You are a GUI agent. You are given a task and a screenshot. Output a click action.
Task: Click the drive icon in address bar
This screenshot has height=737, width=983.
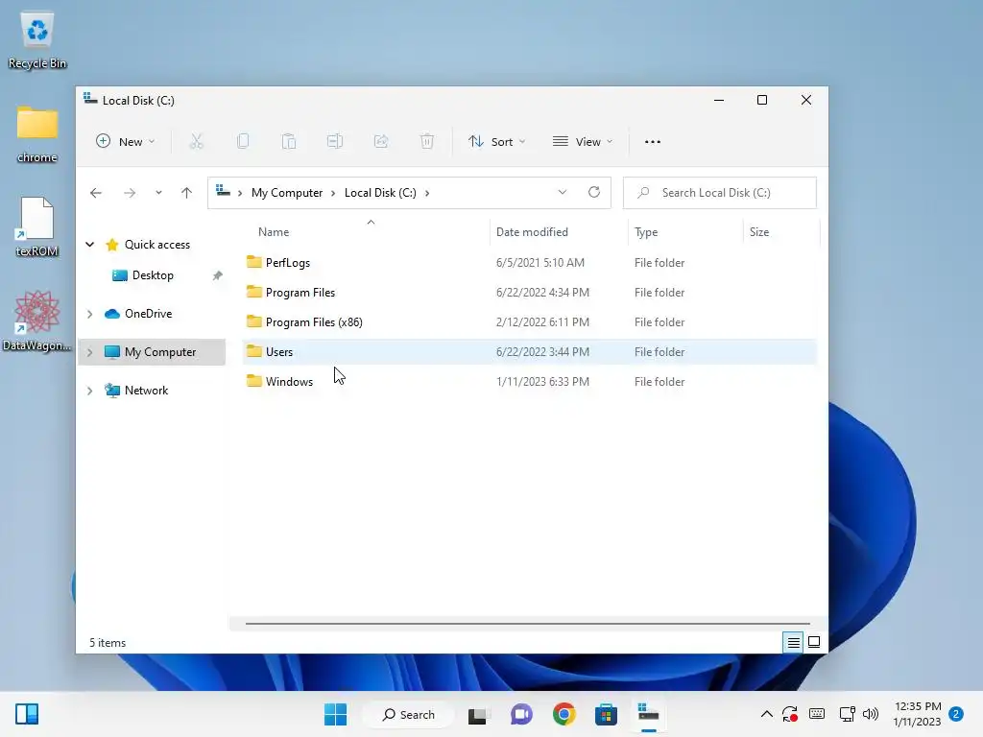(223, 191)
